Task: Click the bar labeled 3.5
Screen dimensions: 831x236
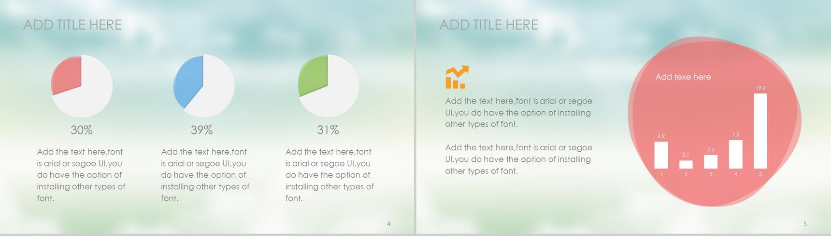Action: click(711, 162)
